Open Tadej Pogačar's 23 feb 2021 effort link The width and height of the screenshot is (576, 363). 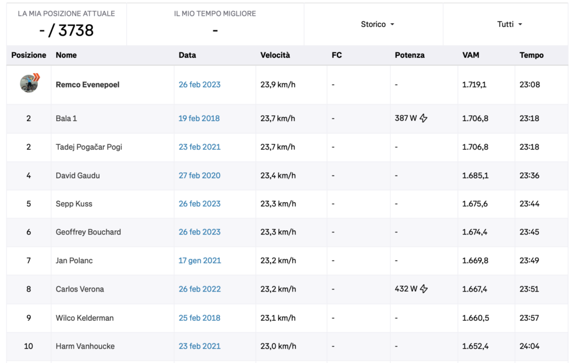200,147
